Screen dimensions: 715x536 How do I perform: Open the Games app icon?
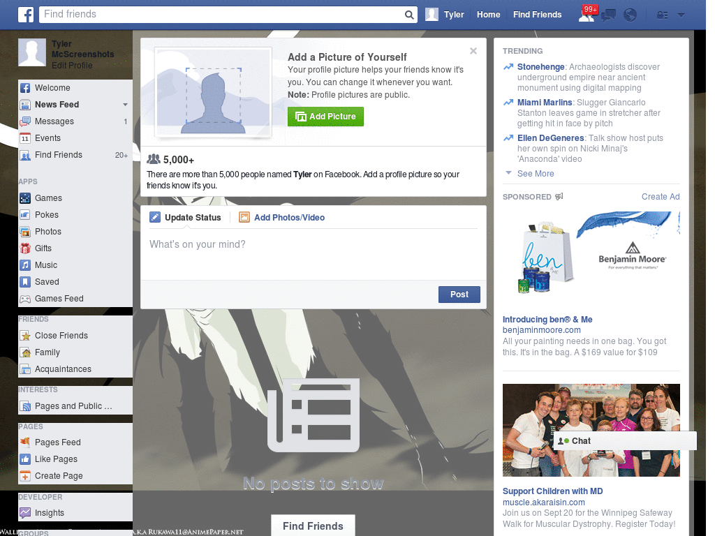point(25,198)
